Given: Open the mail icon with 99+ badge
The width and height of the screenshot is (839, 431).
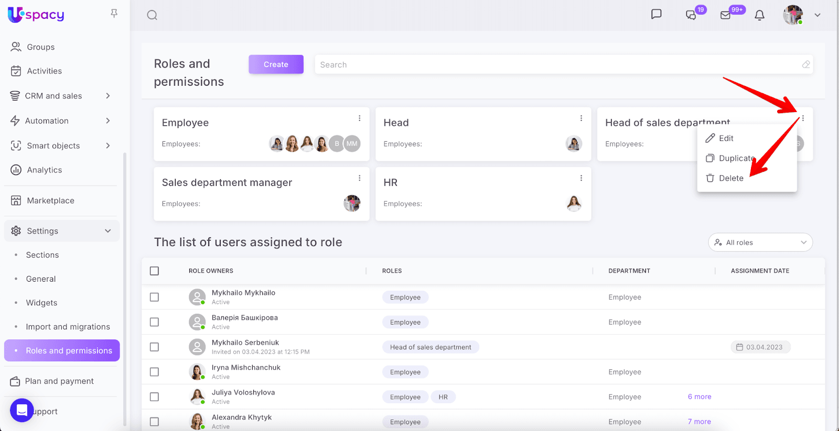Looking at the screenshot, I should [x=726, y=15].
